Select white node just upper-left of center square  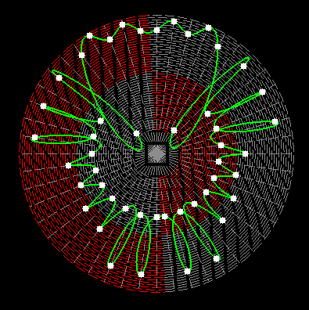tap(136, 133)
